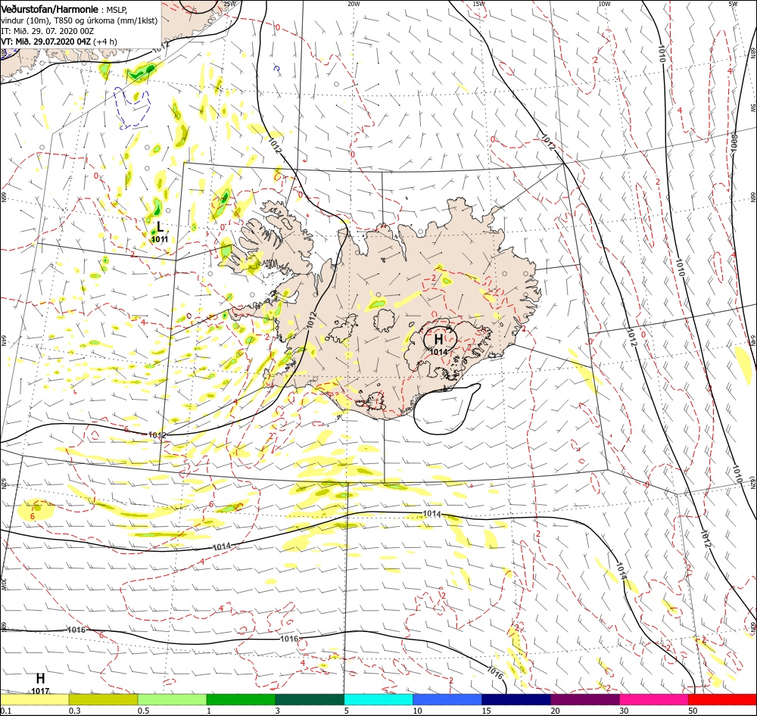
Task: Click the 'Veðurstofan/Harmonie' title text
Action: pos(50,9)
